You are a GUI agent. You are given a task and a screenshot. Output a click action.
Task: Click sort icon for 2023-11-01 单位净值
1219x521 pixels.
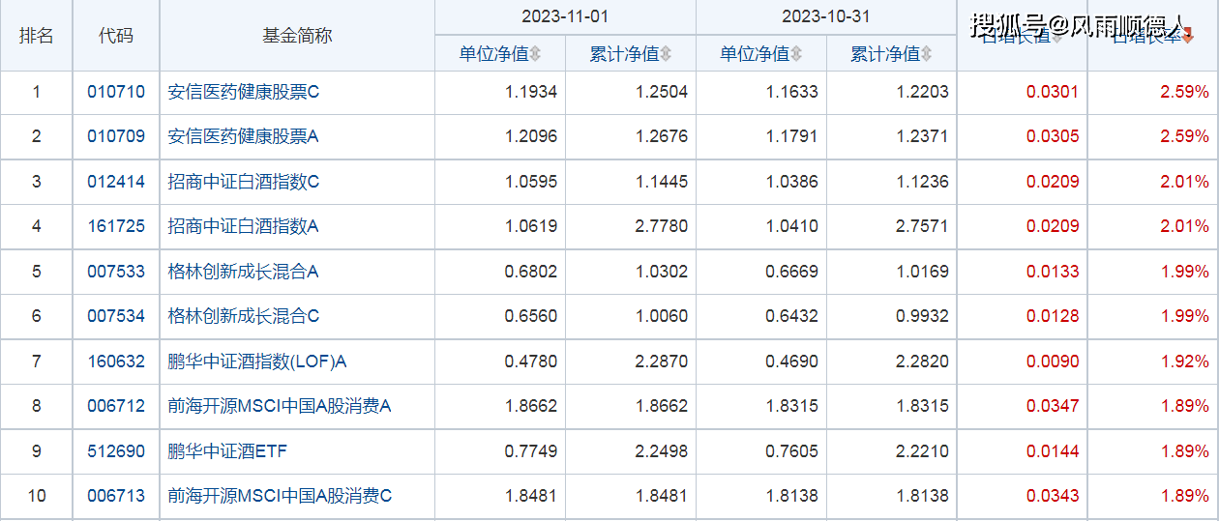(535, 54)
